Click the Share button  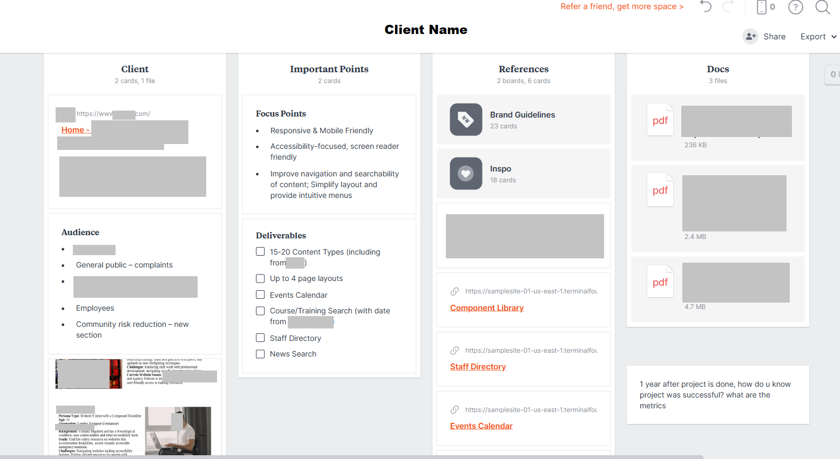pyautogui.click(x=764, y=37)
